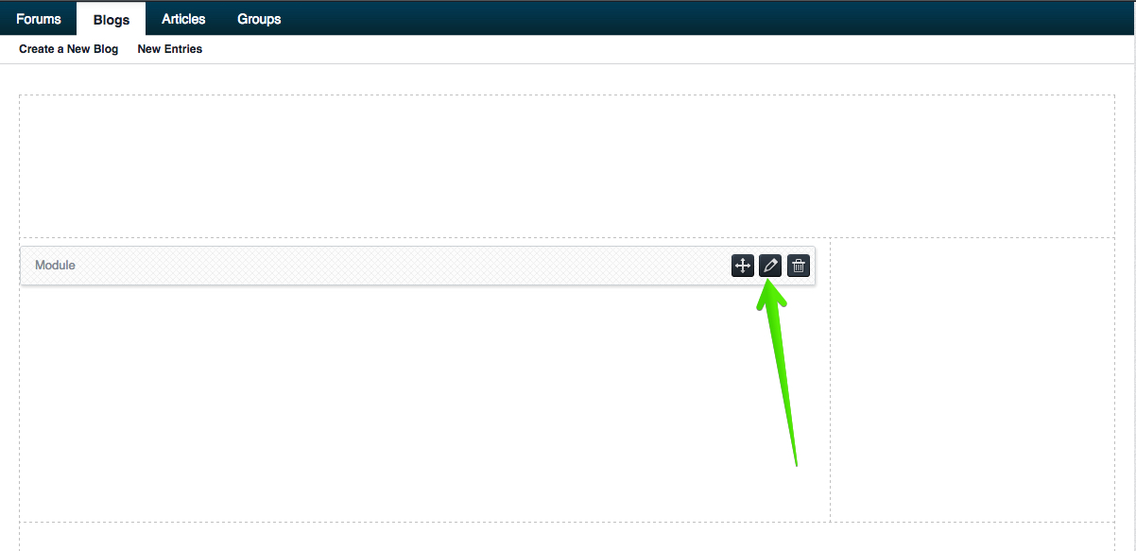This screenshot has width=1136, height=551.
Task: Select the empty bottom layout section
Action: (567, 537)
